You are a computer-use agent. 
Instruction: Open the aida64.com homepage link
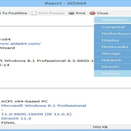[20, 44]
